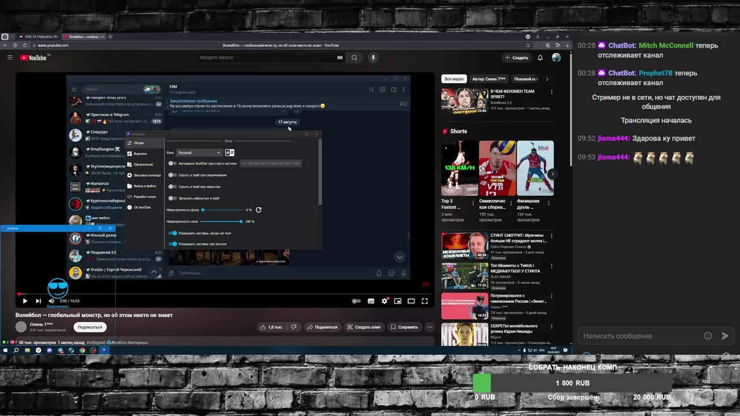Image resolution: width=740 pixels, height=416 pixels.
Task: Start YouTube voice search with the microphone
Action: 373,58
